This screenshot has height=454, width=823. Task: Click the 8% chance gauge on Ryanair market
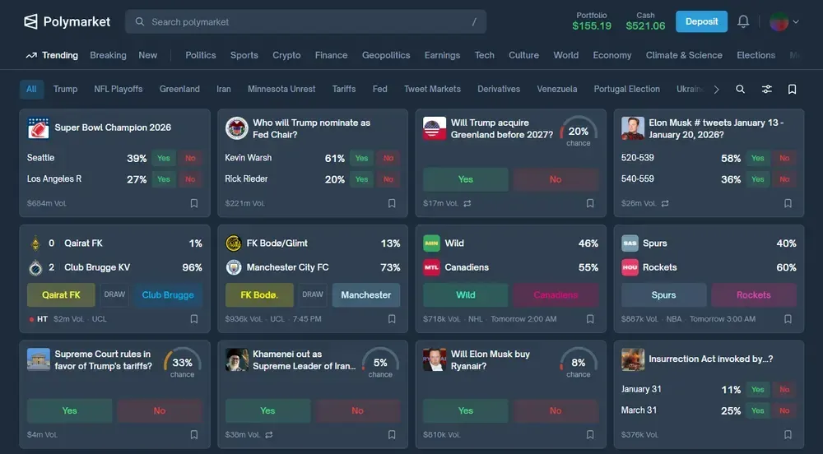click(x=579, y=363)
